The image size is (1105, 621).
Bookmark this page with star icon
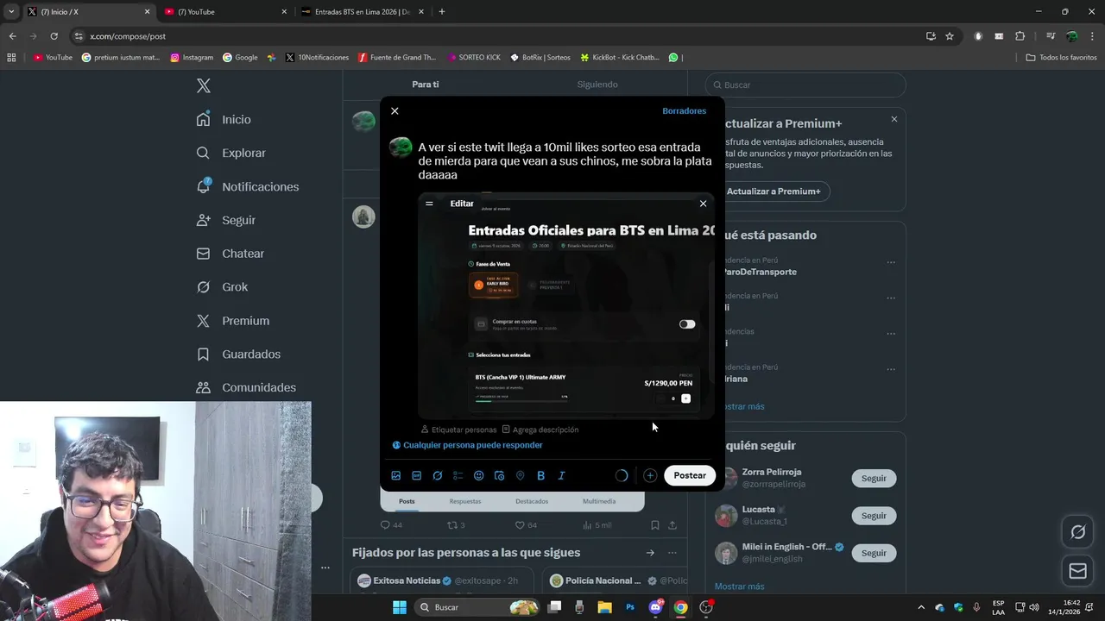[950, 36]
